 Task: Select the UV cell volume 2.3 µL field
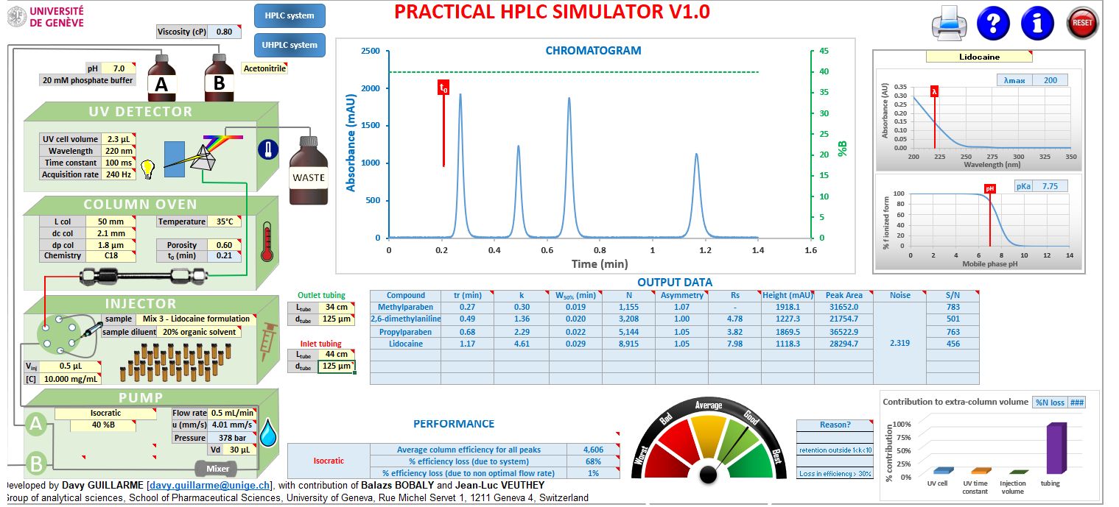point(118,139)
